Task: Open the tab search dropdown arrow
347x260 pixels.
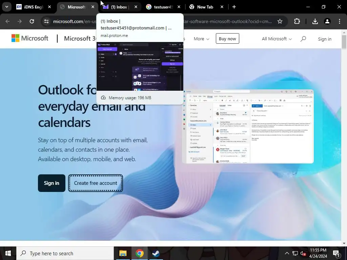Action: click(x=7, y=7)
